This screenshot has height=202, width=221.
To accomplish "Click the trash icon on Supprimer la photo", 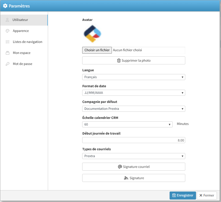I will click(x=119, y=61).
